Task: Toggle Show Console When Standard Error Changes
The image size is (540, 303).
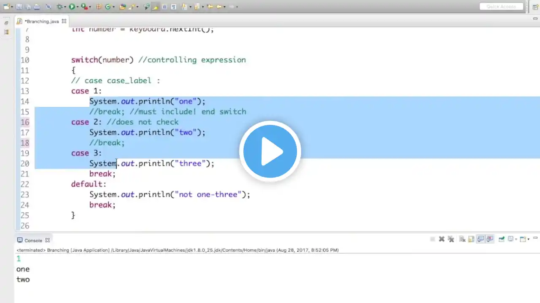Action: (x=490, y=239)
